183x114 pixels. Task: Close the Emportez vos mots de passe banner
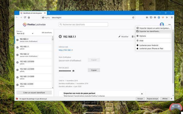[x=142, y=94]
